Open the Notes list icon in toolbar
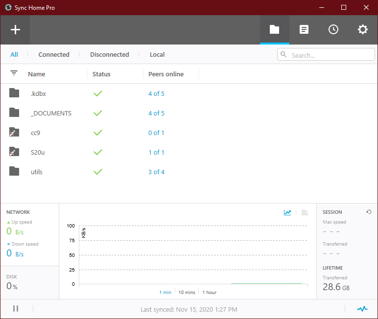This screenshot has height=319, width=378. [304, 30]
